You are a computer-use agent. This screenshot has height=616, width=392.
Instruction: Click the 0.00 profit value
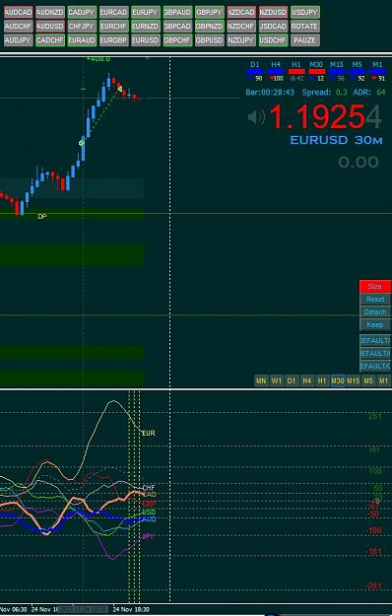[359, 162]
